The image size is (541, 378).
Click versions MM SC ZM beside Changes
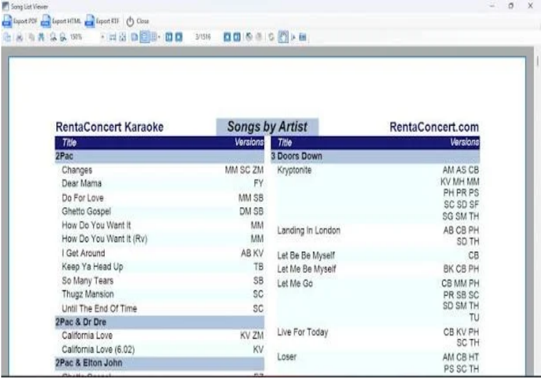244,170
